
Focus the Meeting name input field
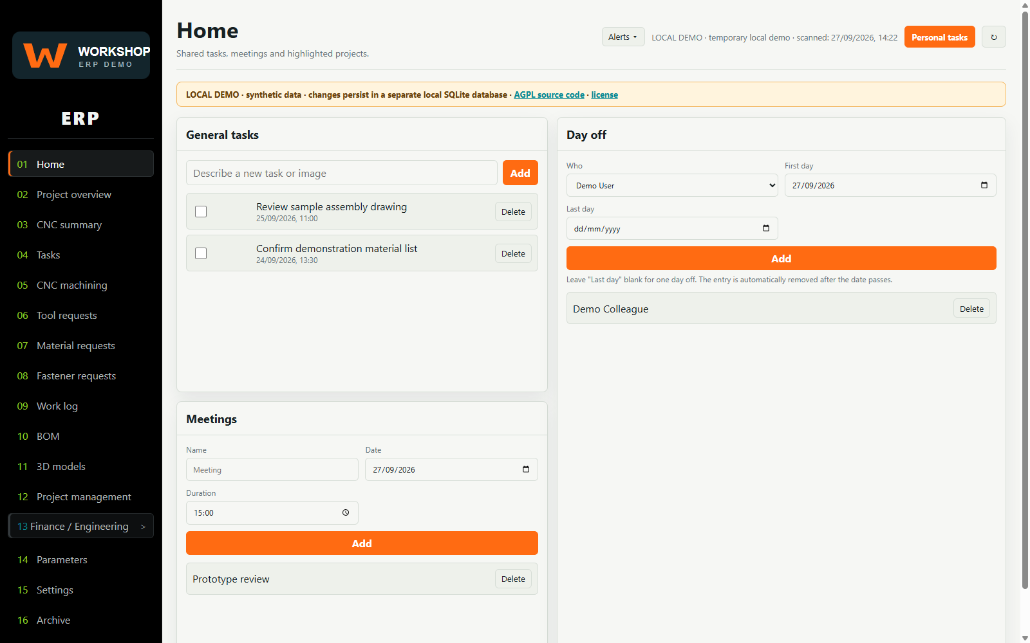pyautogui.click(x=272, y=469)
